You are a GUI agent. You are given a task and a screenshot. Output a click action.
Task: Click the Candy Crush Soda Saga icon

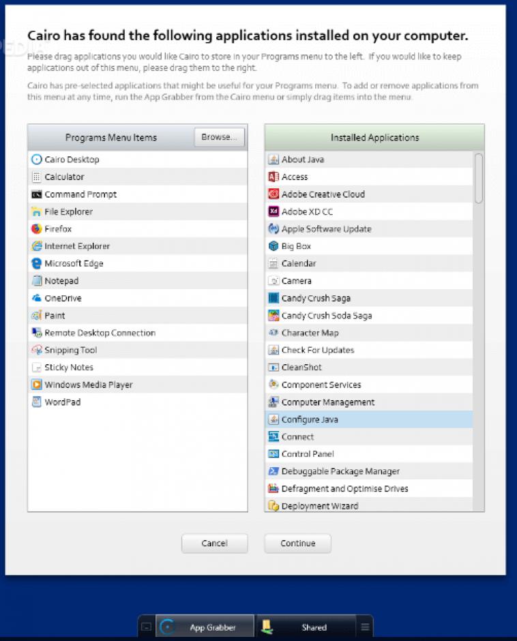(274, 315)
